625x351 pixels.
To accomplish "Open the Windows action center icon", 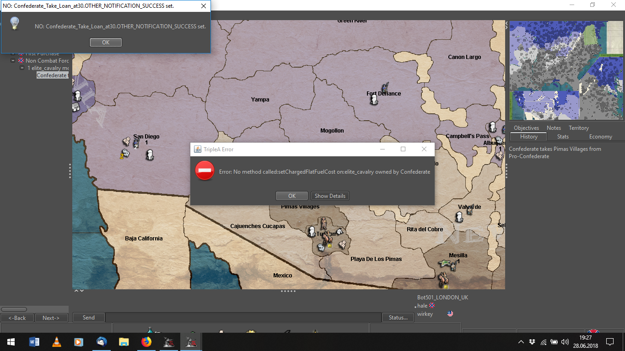I will [609, 342].
